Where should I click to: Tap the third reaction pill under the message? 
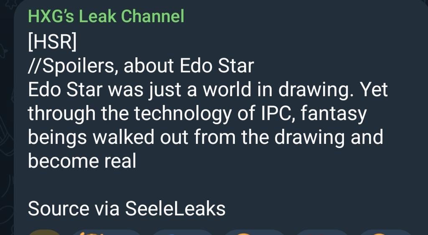[x=183, y=232]
